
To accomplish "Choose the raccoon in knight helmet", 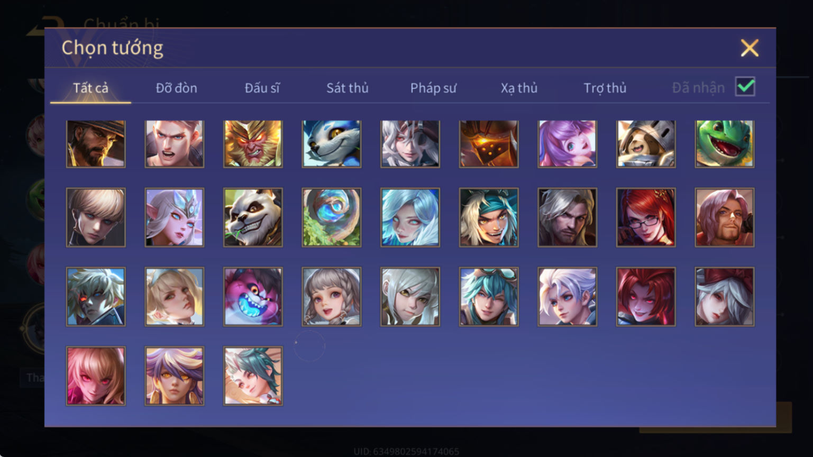I will (646, 144).
